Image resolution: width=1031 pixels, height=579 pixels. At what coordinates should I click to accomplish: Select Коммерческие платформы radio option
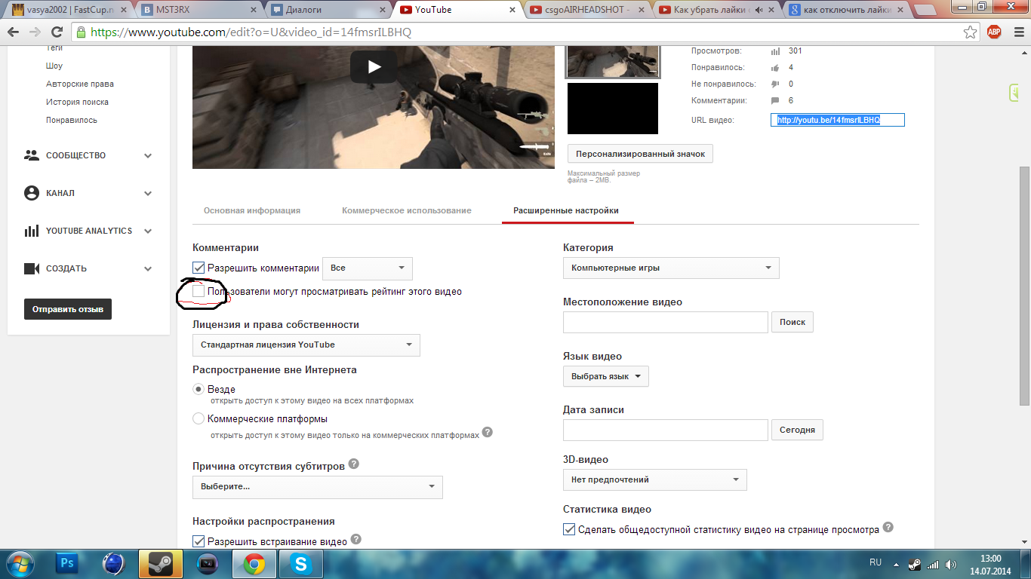tap(199, 418)
